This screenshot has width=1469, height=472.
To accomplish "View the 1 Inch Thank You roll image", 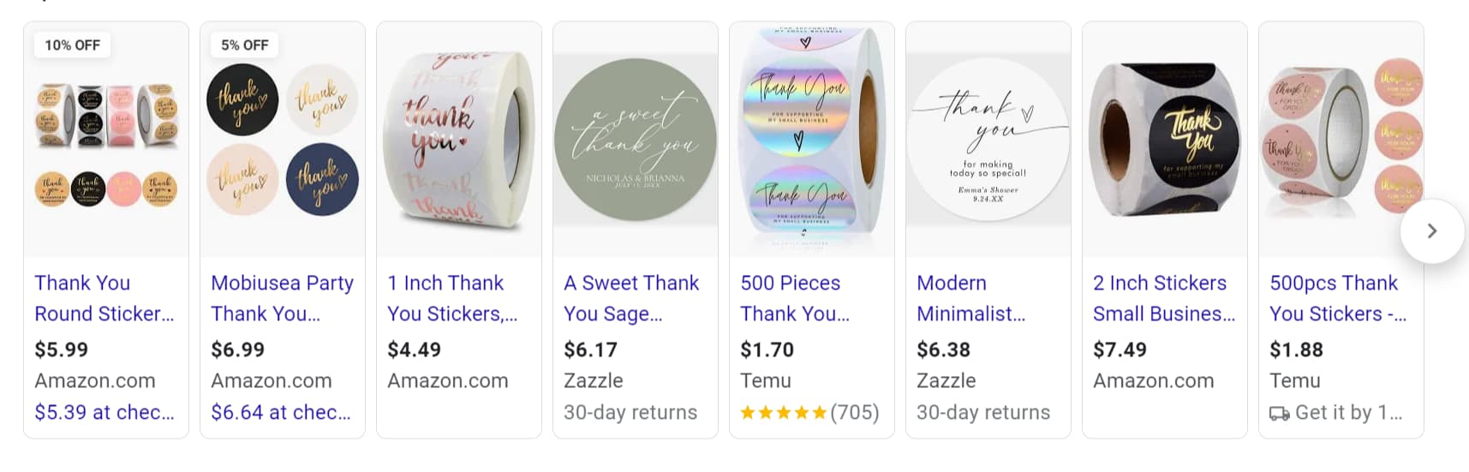I will pyautogui.click(x=459, y=140).
